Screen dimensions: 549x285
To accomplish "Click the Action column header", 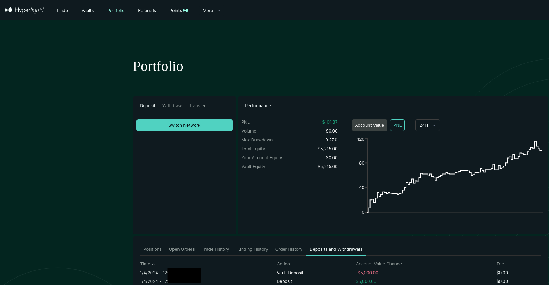I will click(x=284, y=264).
